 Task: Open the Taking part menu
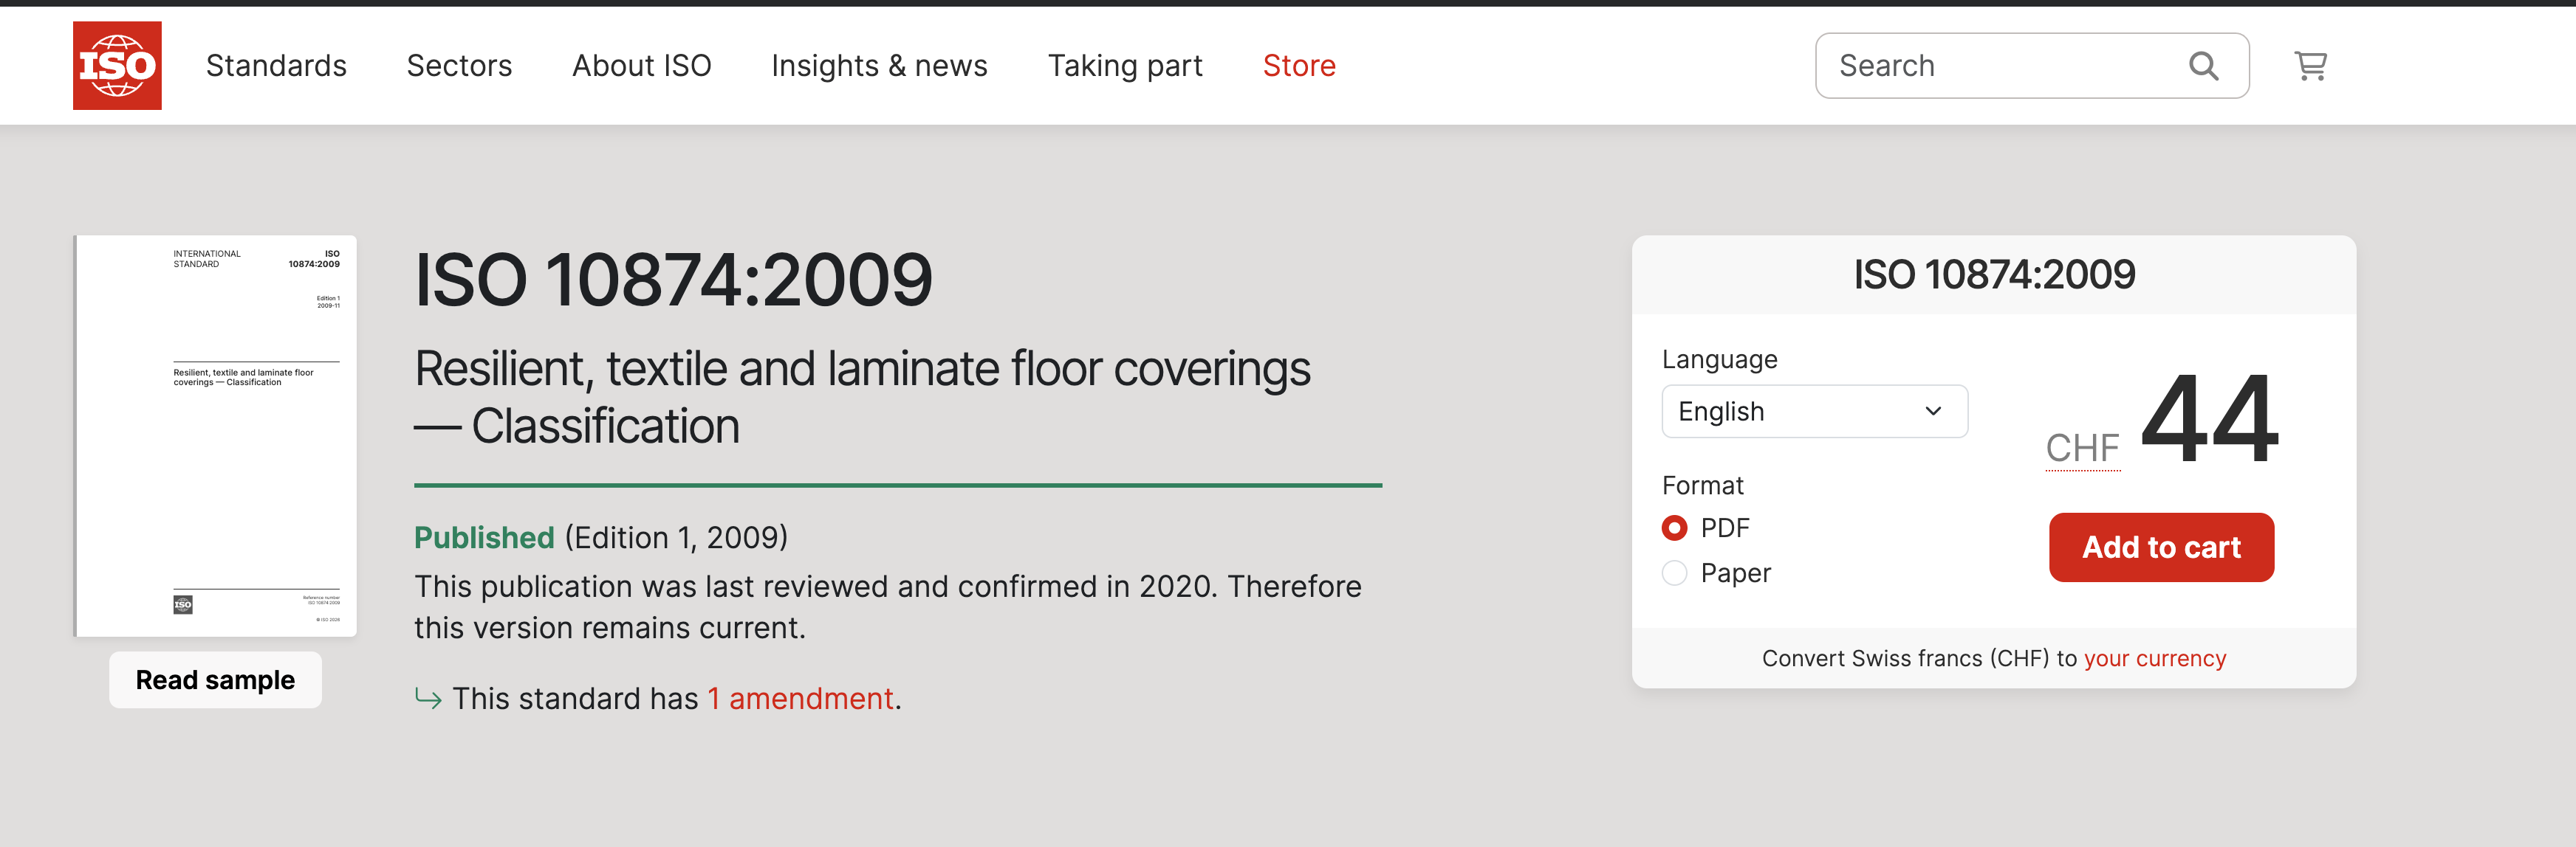(x=1125, y=66)
